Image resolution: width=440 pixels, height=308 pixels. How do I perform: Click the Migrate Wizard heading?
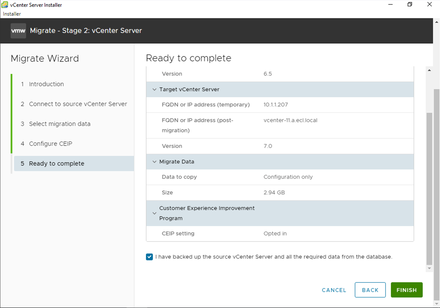coord(45,58)
